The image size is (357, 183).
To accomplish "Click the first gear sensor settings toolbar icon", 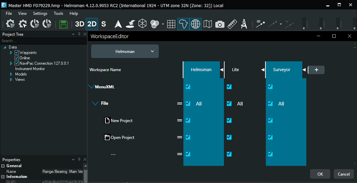I will (x=10, y=24).
